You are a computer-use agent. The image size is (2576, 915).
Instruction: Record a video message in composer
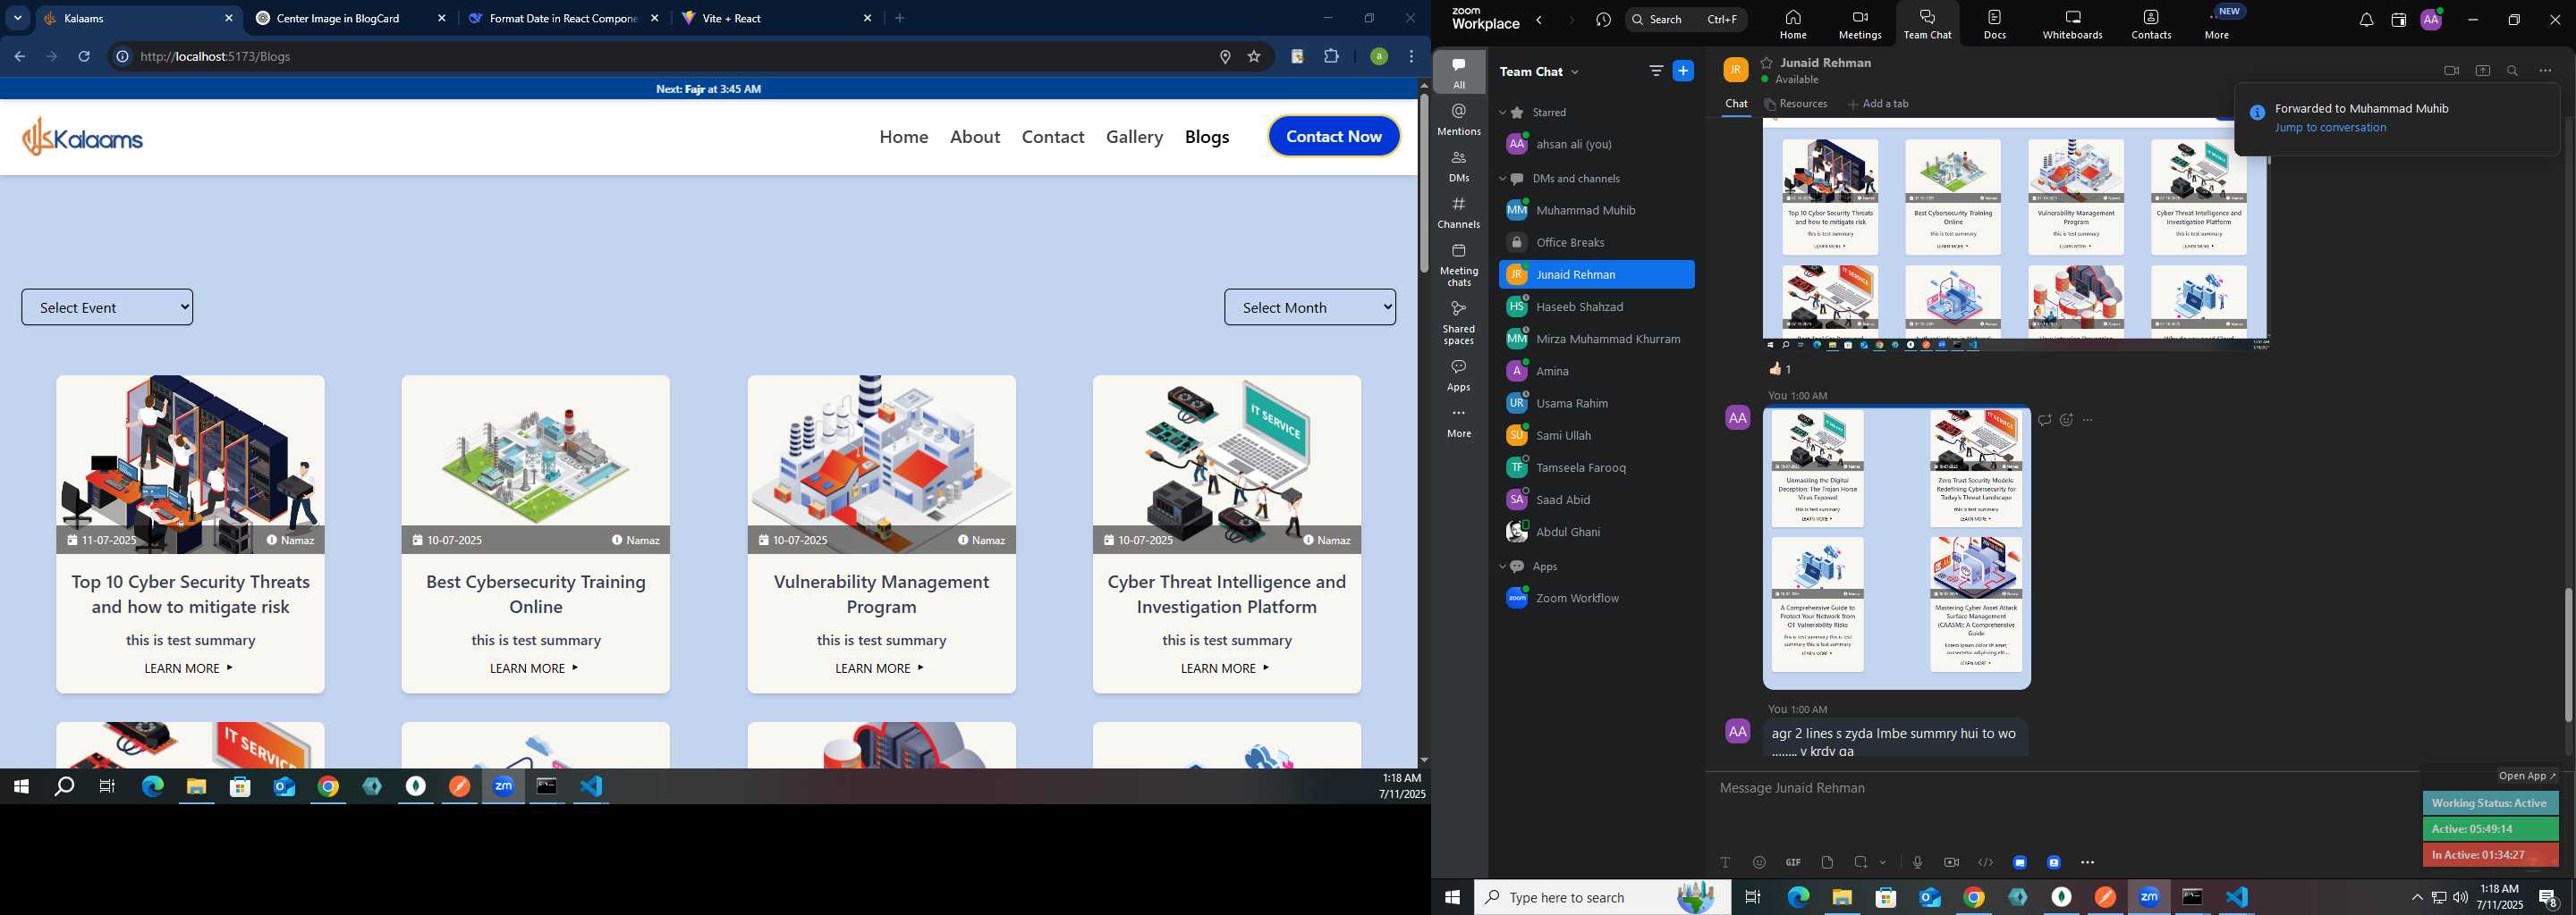pyautogui.click(x=1951, y=862)
